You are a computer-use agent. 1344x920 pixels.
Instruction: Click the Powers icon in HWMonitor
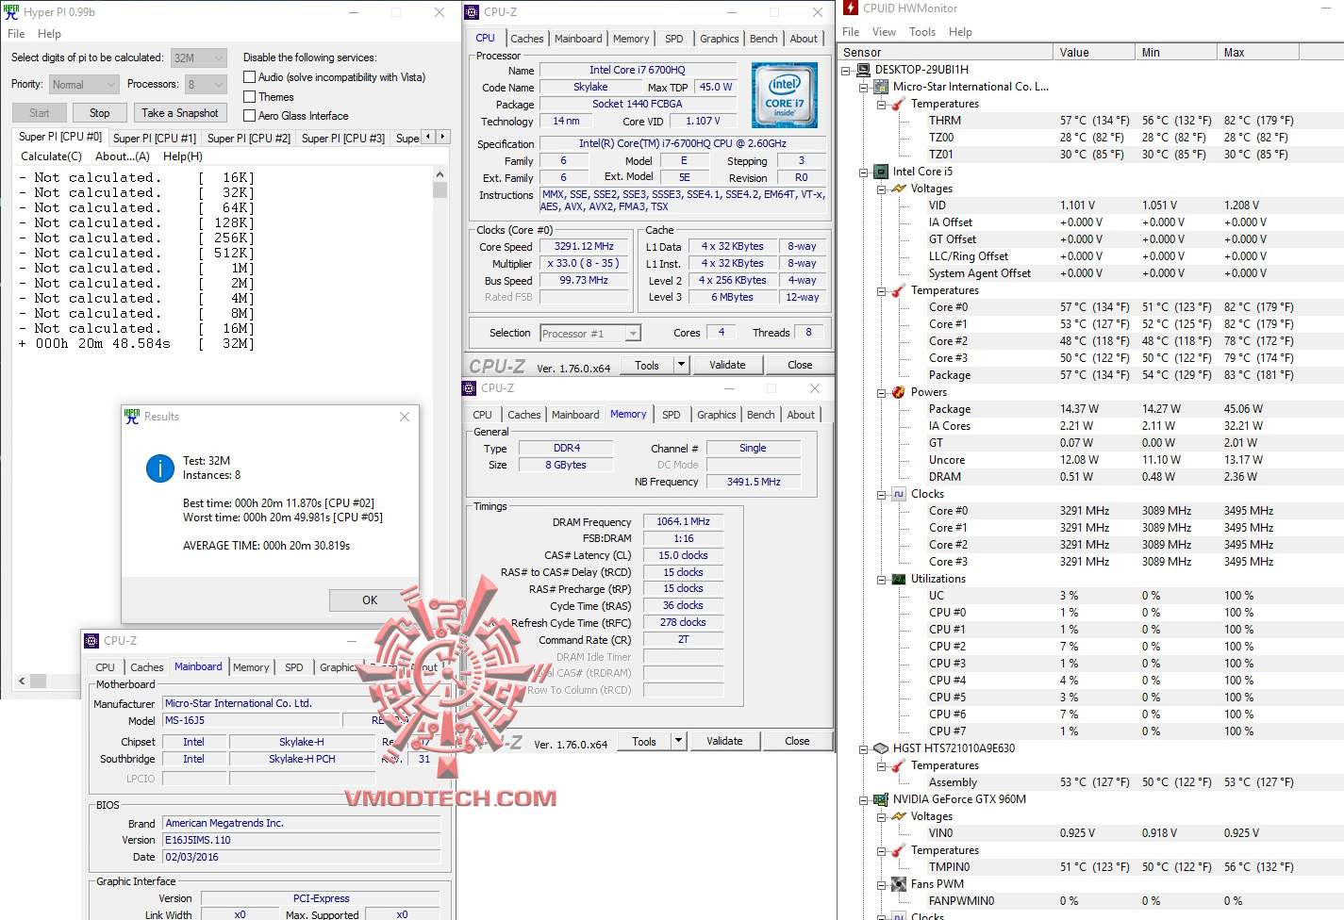[897, 391]
